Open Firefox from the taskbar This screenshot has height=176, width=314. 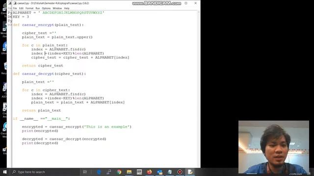[149, 172]
